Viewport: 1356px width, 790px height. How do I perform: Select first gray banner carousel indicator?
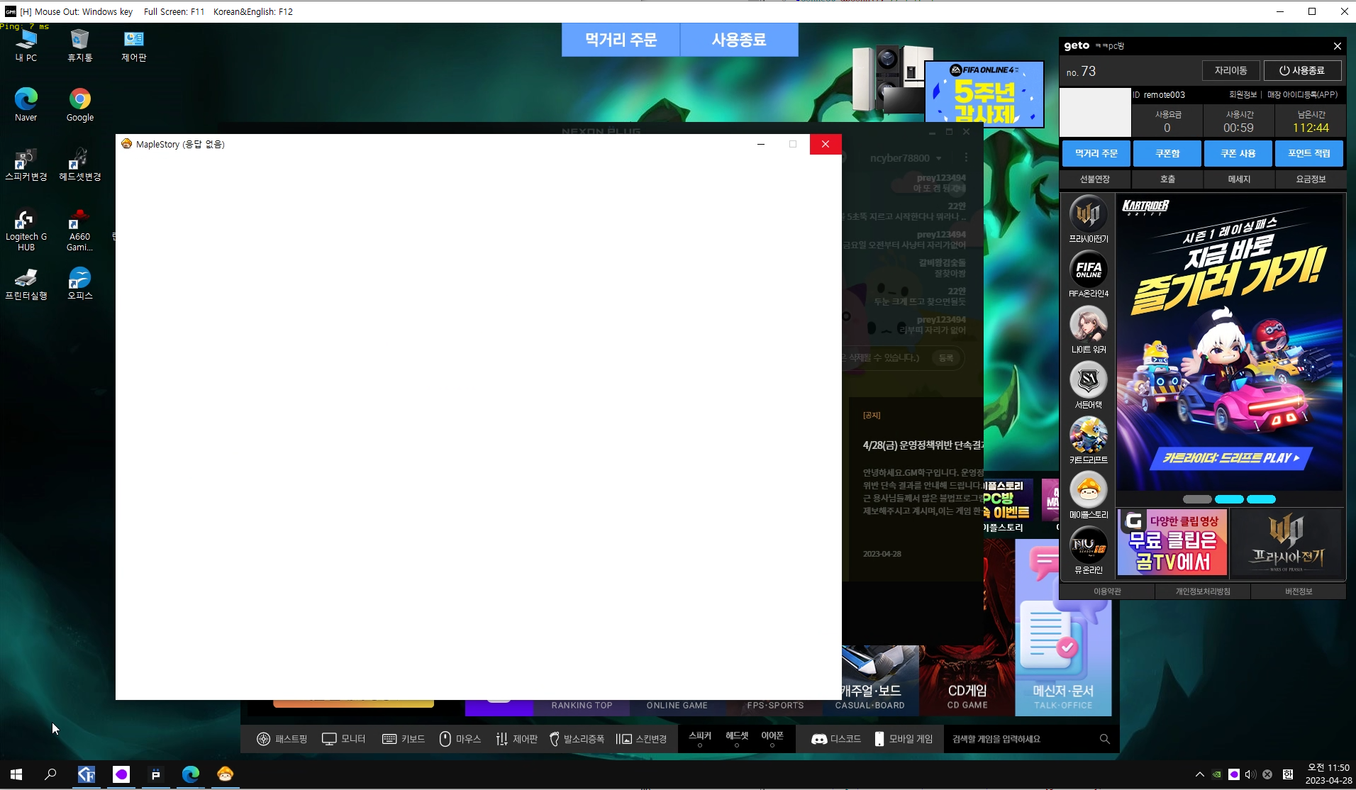(x=1197, y=499)
